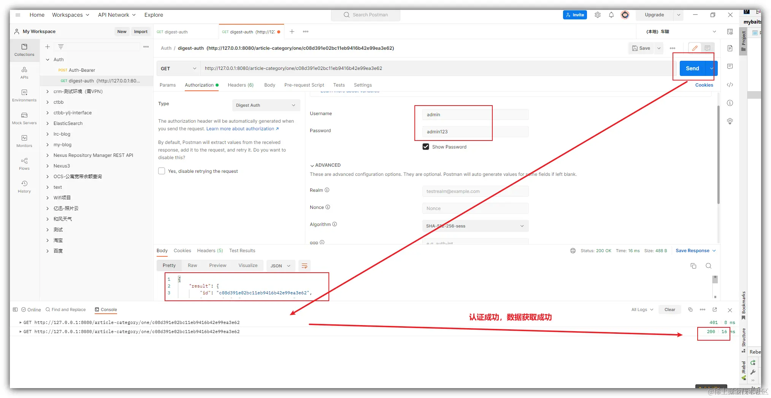Open Collections in the sidebar

click(24, 50)
